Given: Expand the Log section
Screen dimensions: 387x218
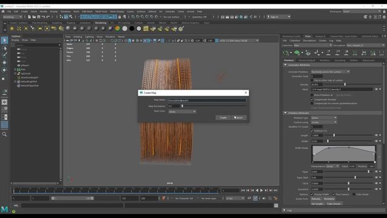Looking at the screenshot, I should click(x=285, y=210).
